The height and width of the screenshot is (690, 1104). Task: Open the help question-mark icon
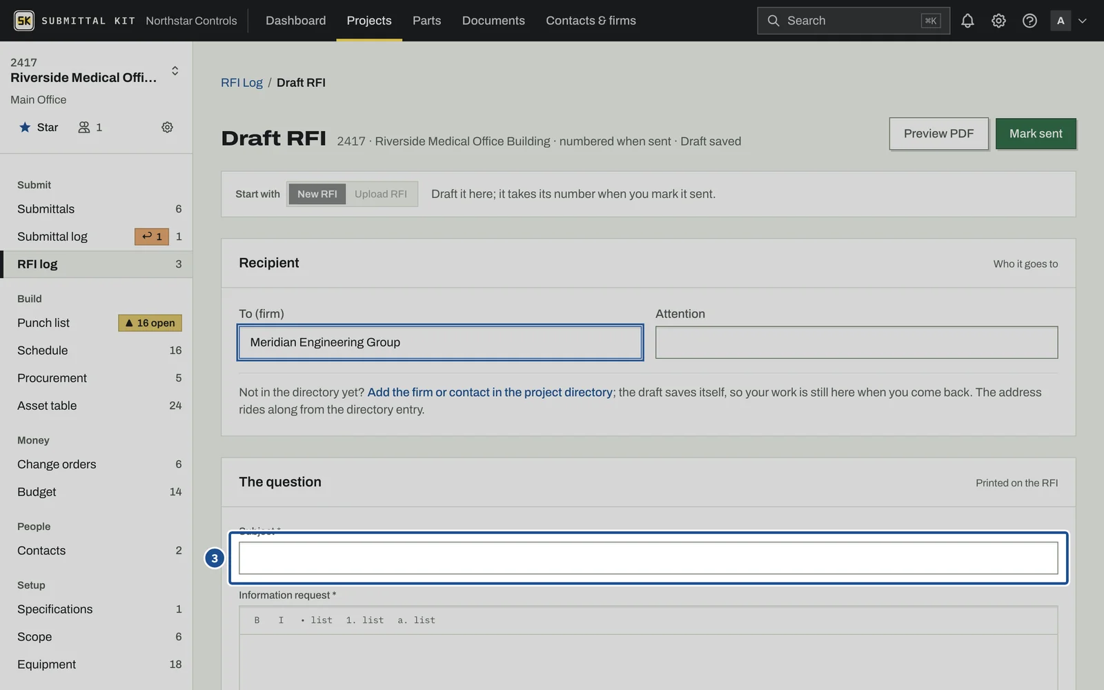point(1029,21)
